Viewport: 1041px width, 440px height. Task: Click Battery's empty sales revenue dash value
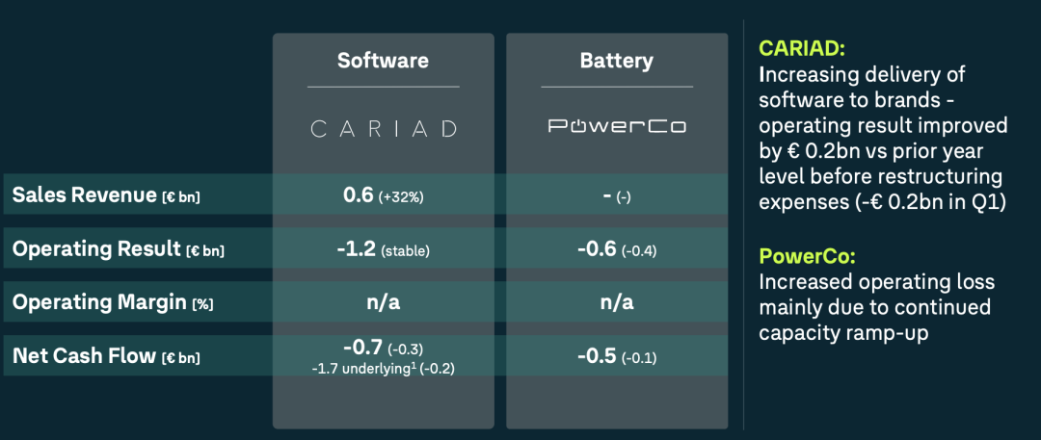tap(617, 196)
